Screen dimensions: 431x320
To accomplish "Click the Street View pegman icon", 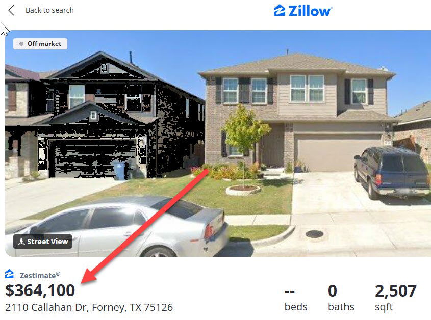I will pyautogui.click(x=21, y=242).
